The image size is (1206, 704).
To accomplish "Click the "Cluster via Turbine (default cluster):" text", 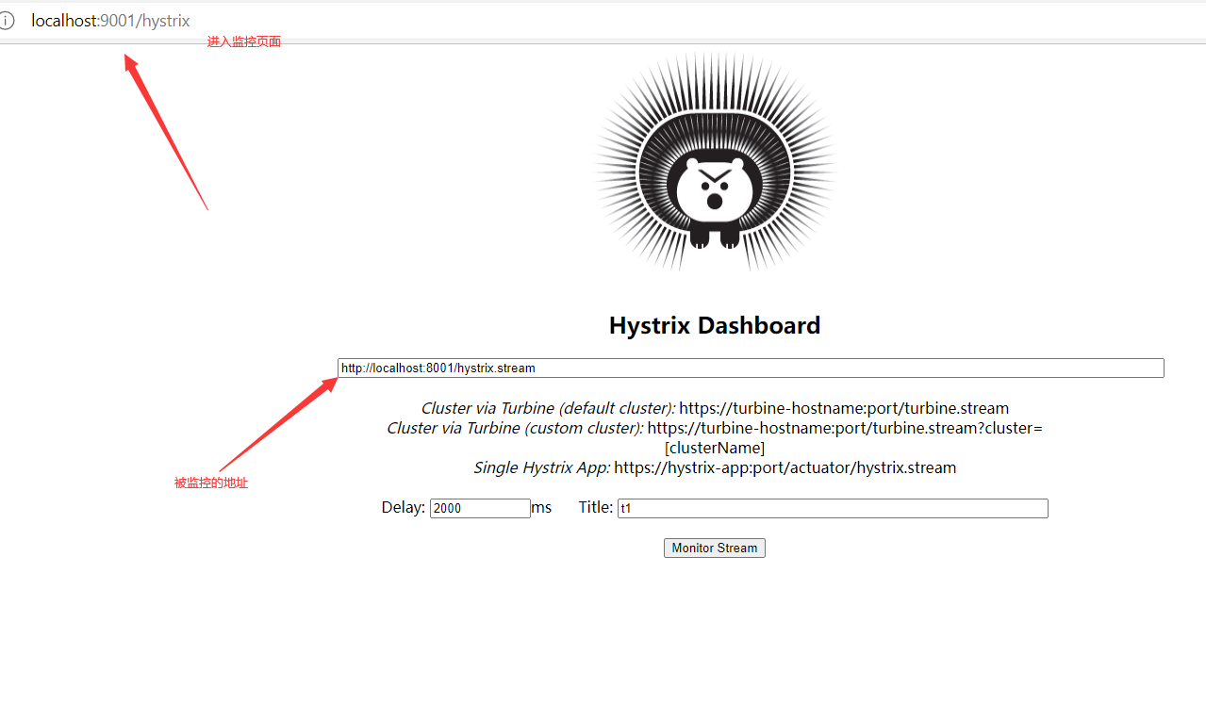I will [x=548, y=408].
